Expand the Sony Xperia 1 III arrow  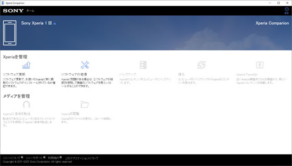coord(55,23)
